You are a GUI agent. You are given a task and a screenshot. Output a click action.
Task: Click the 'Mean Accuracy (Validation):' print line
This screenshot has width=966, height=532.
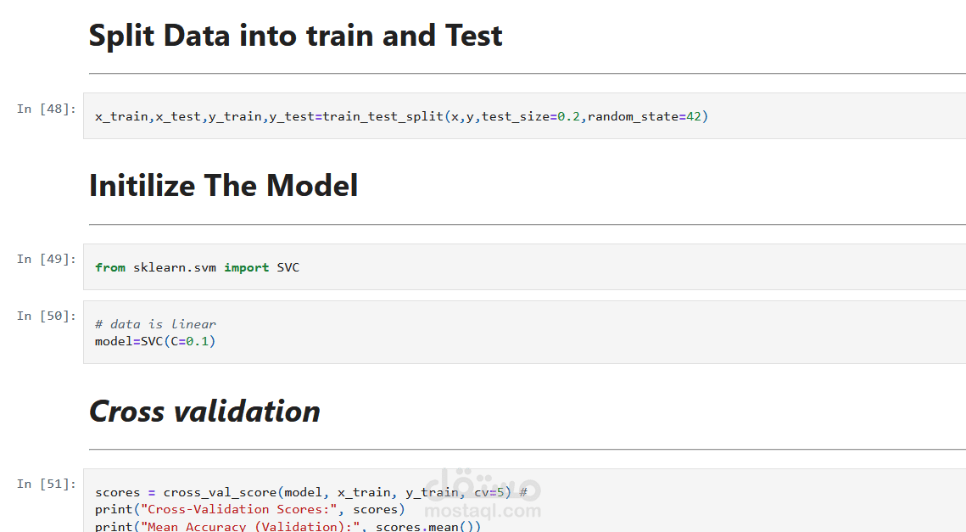coord(288,526)
